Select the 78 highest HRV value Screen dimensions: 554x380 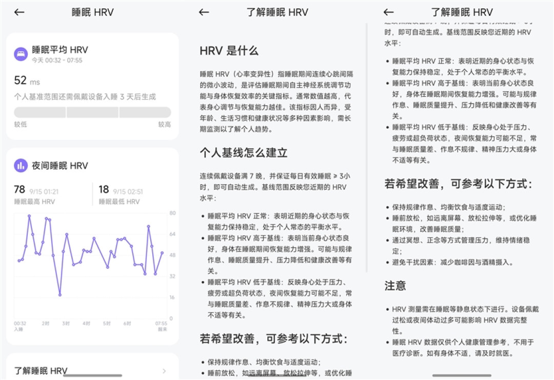tap(19, 190)
